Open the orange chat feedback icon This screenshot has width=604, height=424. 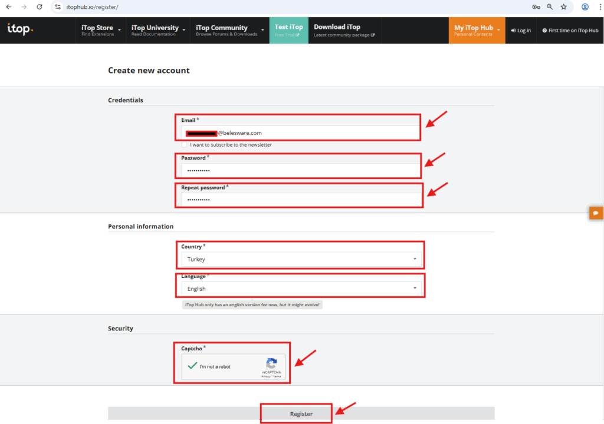click(x=596, y=213)
